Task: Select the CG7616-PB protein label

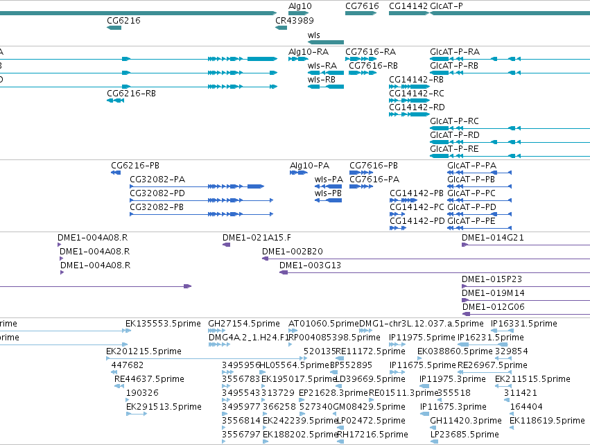Action: click(x=374, y=166)
